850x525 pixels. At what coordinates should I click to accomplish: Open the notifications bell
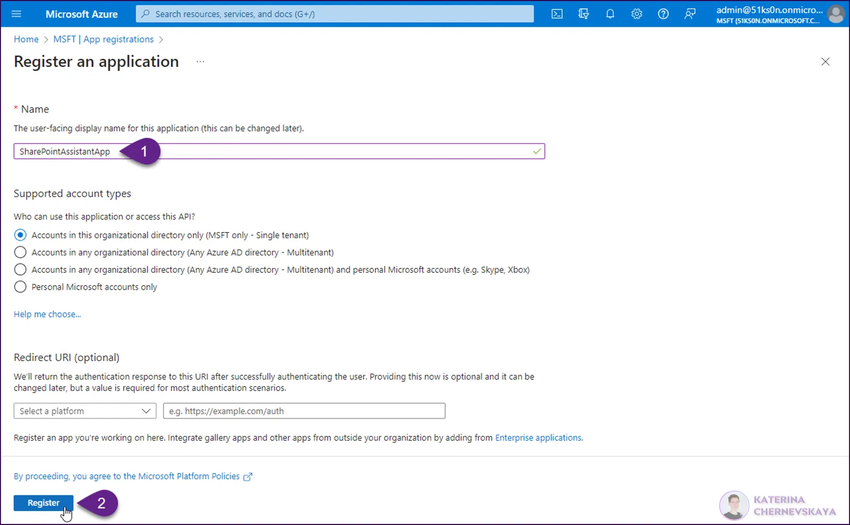(x=610, y=14)
